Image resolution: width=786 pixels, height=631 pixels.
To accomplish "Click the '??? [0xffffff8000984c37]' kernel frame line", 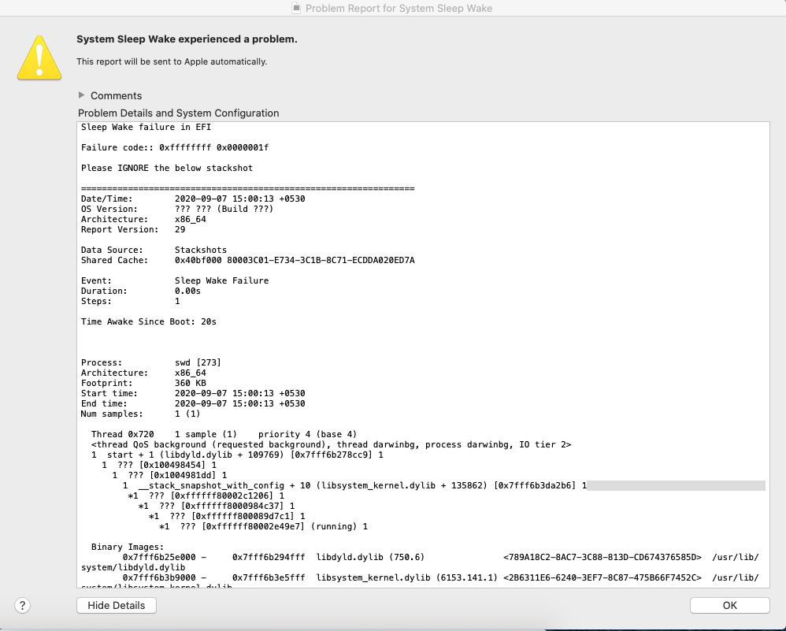I will pyautogui.click(x=217, y=506).
